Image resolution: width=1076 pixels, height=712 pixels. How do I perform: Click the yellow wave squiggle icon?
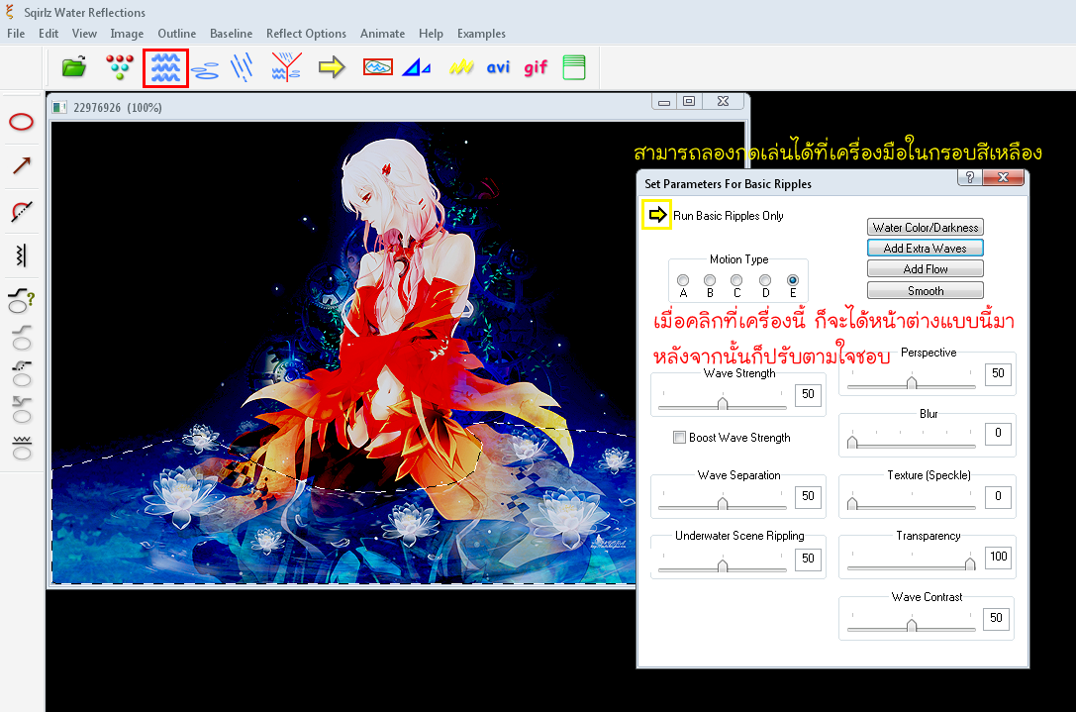pyautogui.click(x=461, y=67)
